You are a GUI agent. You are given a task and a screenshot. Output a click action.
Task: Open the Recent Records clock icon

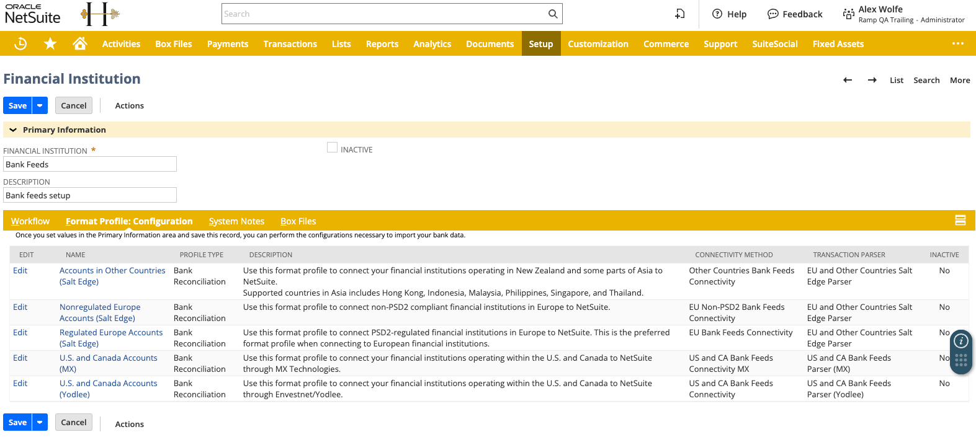pos(20,43)
